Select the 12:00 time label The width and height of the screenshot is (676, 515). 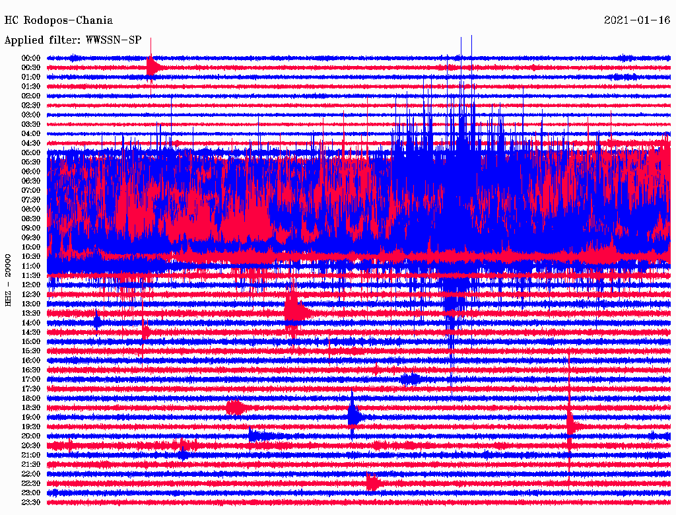[x=31, y=285]
